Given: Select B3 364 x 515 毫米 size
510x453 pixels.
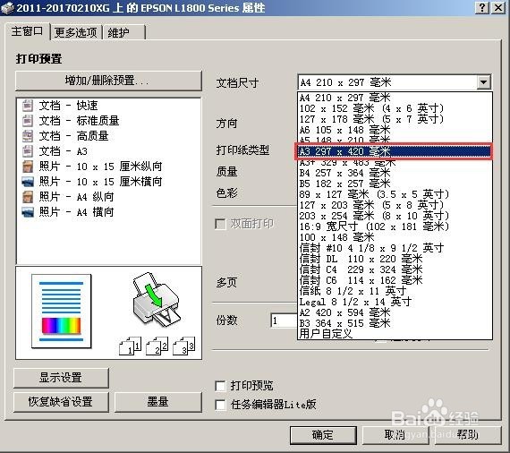Looking at the screenshot, I should coord(395,323).
